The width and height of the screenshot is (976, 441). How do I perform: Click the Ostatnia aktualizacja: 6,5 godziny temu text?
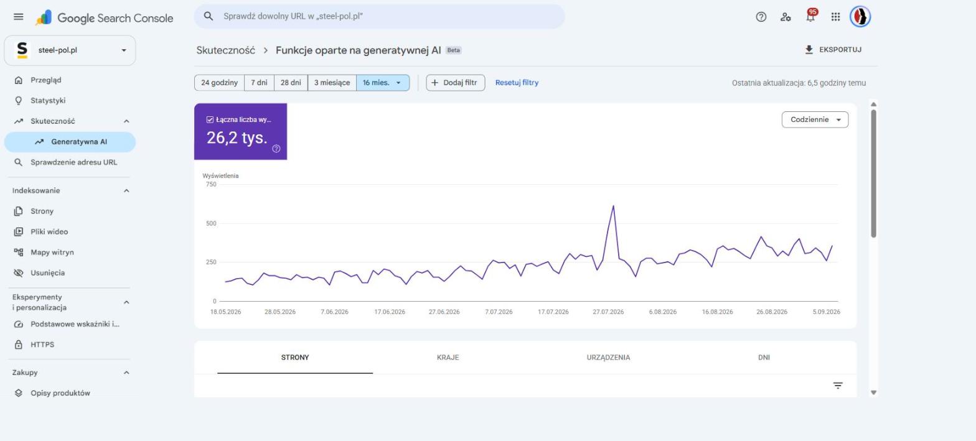click(x=799, y=83)
